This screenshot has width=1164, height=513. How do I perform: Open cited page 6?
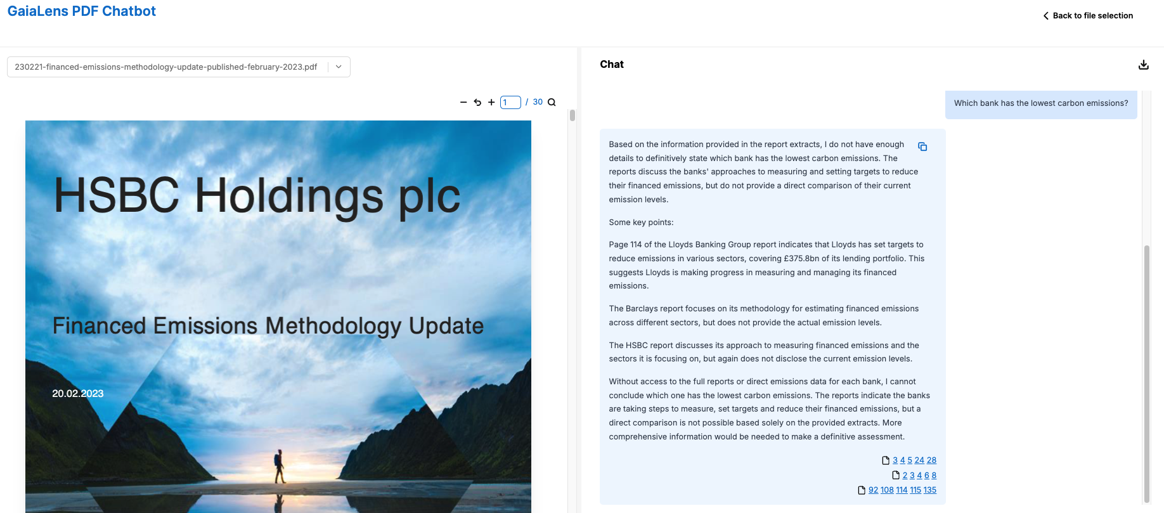pos(927,476)
